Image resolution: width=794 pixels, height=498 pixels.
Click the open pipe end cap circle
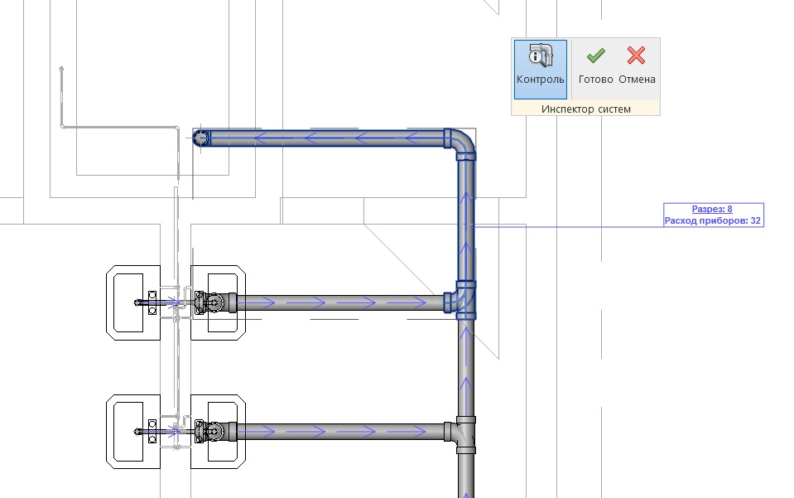201,138
